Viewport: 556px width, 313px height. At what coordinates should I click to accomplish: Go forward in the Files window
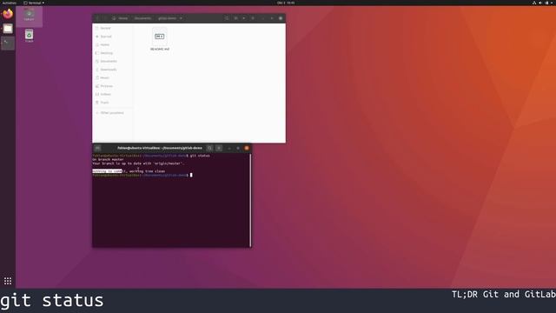105,18
